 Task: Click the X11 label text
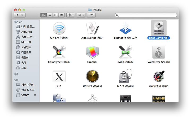(x=59, y=86)
